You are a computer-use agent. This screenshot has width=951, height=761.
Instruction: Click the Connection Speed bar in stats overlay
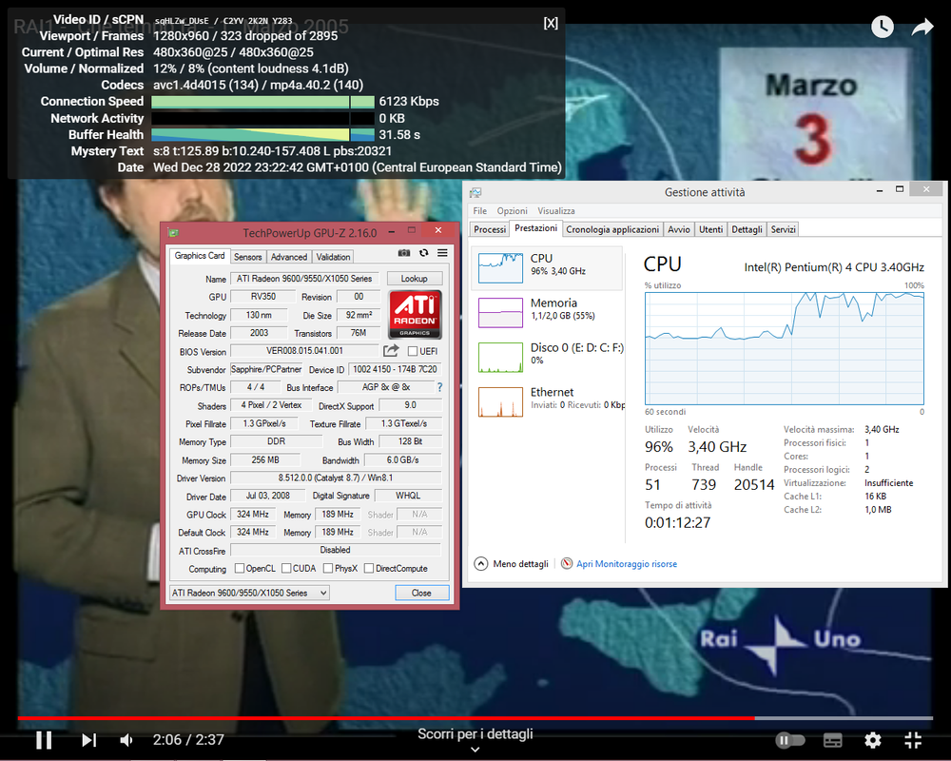click(262, 102)
